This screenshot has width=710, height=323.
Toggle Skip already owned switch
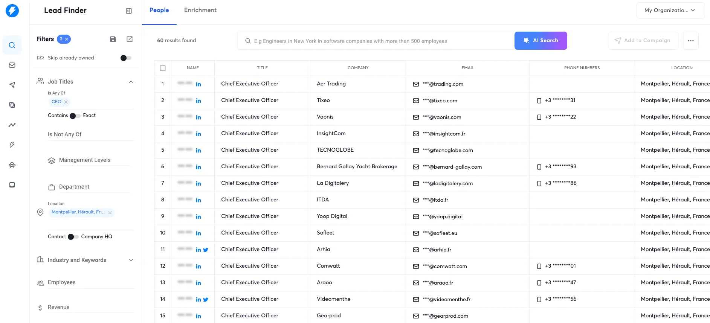126,58
